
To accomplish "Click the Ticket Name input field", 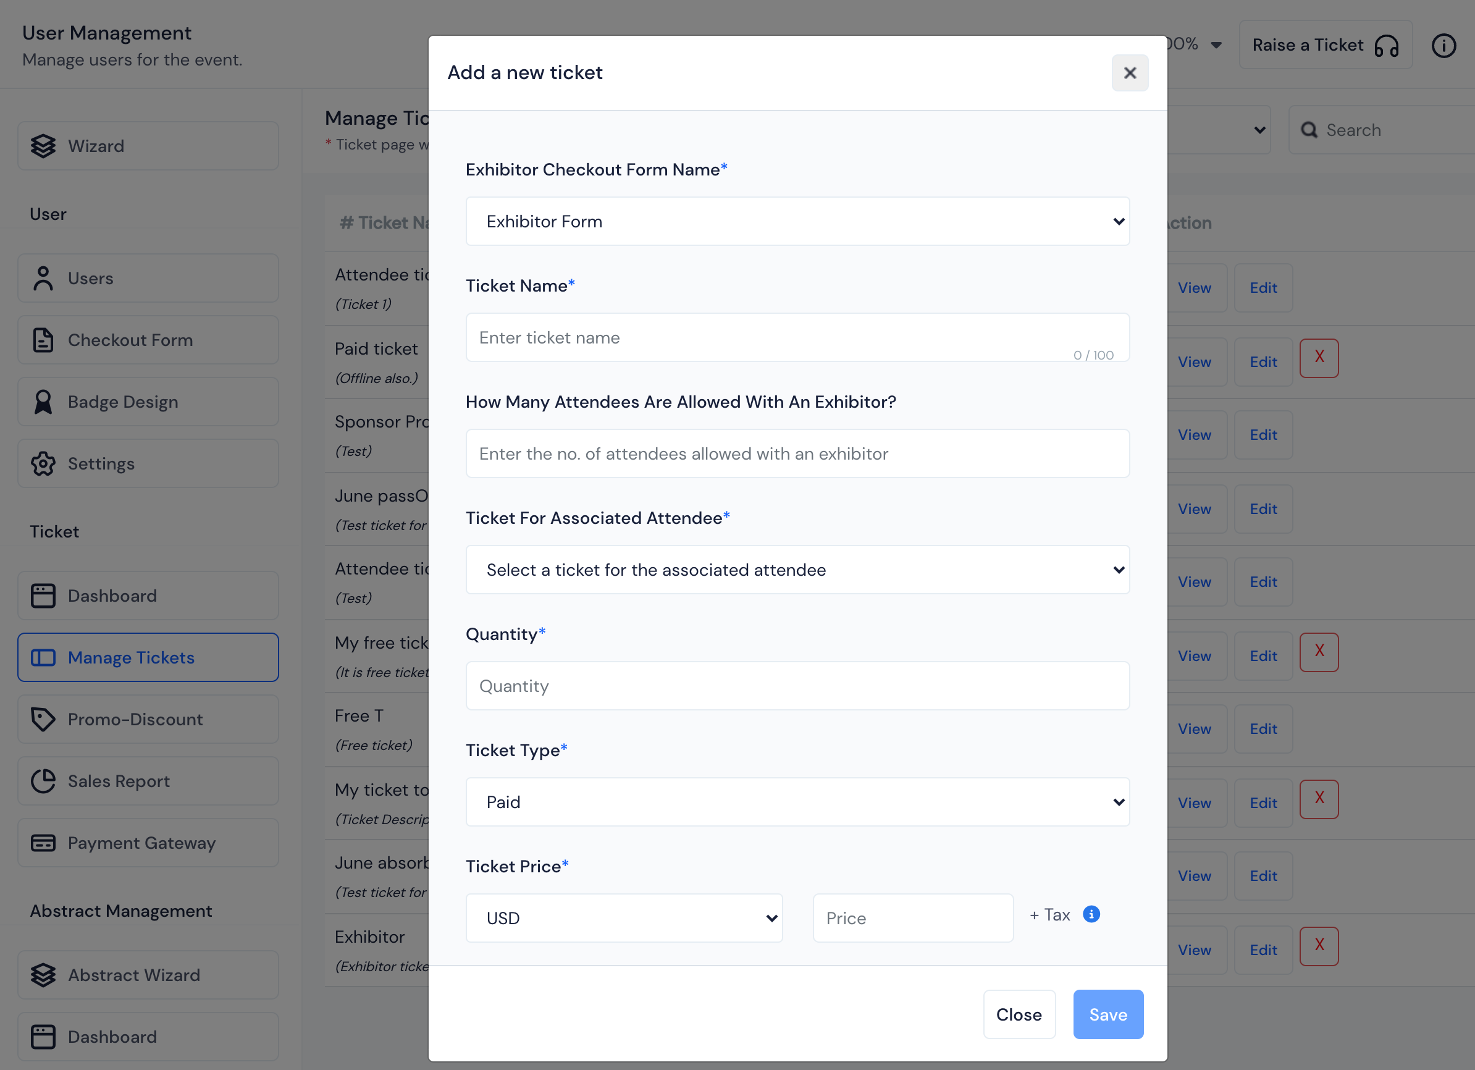I will pyautogui.click(x=798, y=337).
